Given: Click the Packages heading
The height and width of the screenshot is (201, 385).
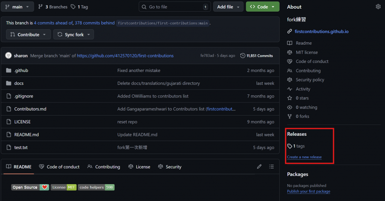Looking at the screenshot, I should [x=298, y=174].
